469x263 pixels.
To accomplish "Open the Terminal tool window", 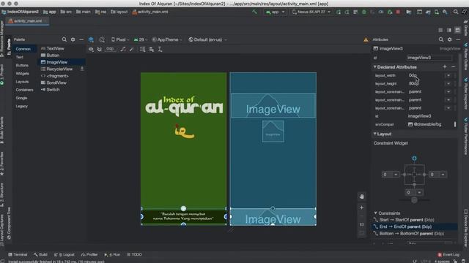I will click(x=18, y=254).
